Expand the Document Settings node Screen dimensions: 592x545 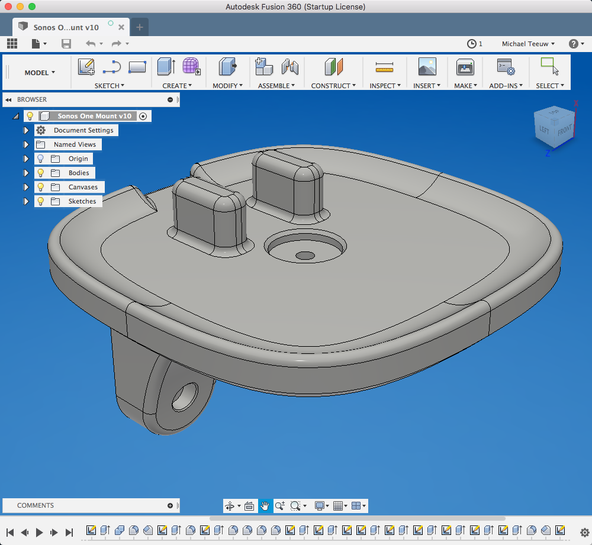(x=26, y=130)
